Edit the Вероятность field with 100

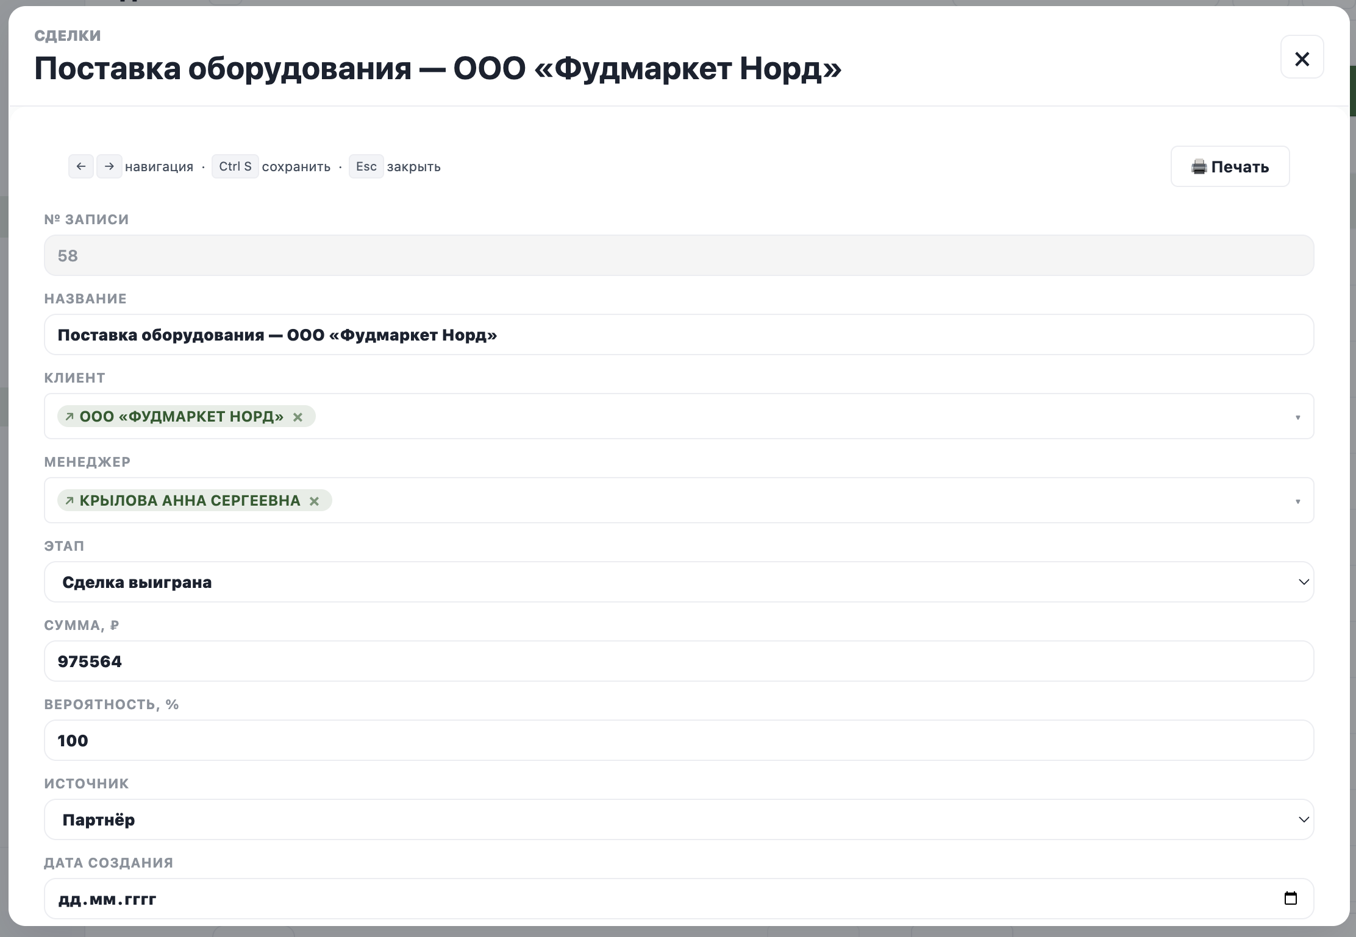pyautogui.click(x=679, y=740)
